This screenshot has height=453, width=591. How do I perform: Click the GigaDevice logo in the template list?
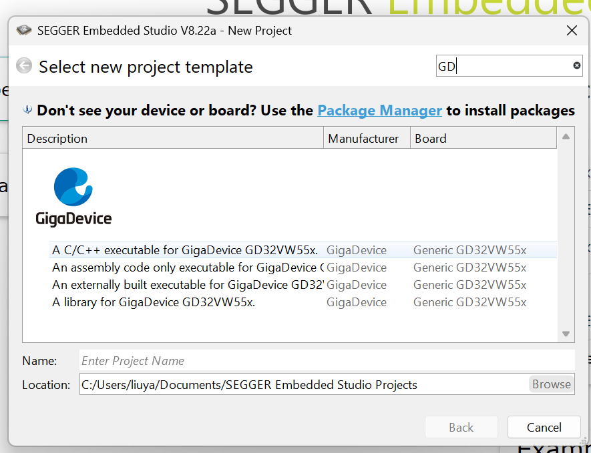(x=73, y=197)
